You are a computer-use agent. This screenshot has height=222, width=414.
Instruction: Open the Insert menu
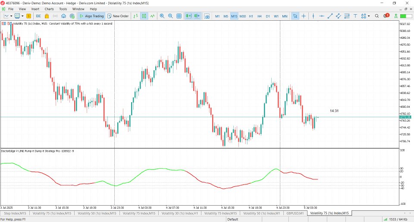[x=35, y=9]
